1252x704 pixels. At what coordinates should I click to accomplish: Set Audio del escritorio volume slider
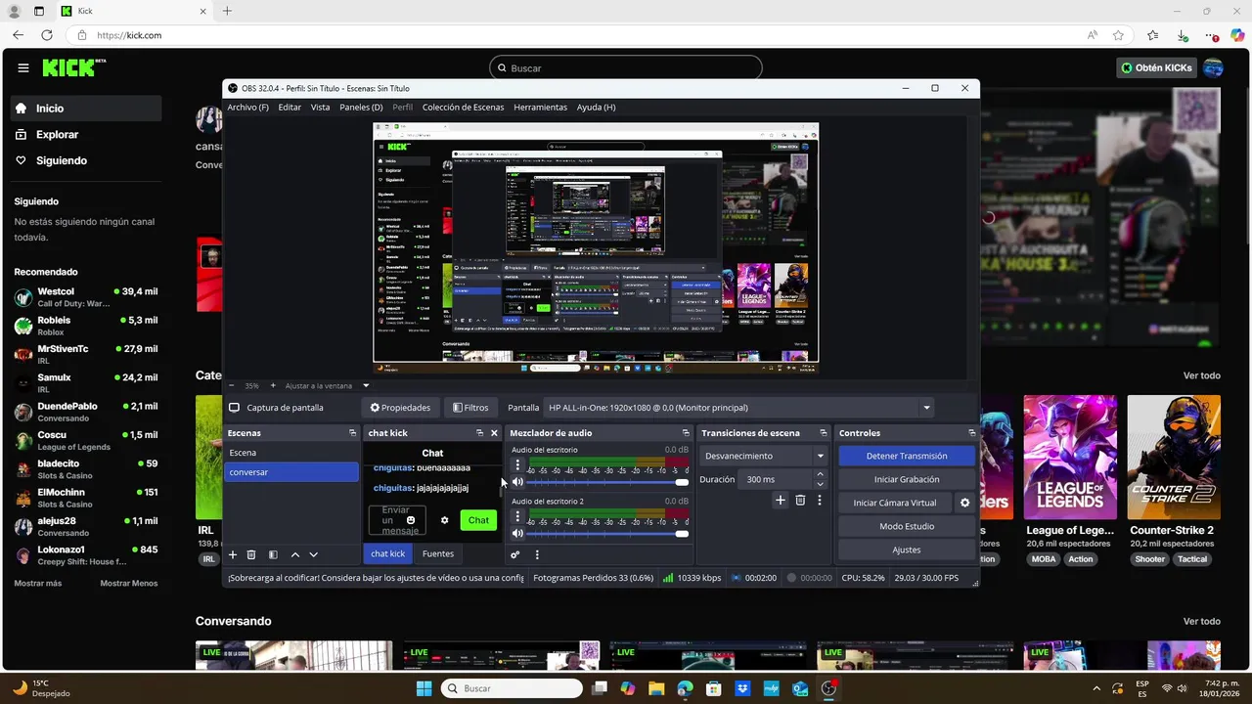tap(607, 482)
